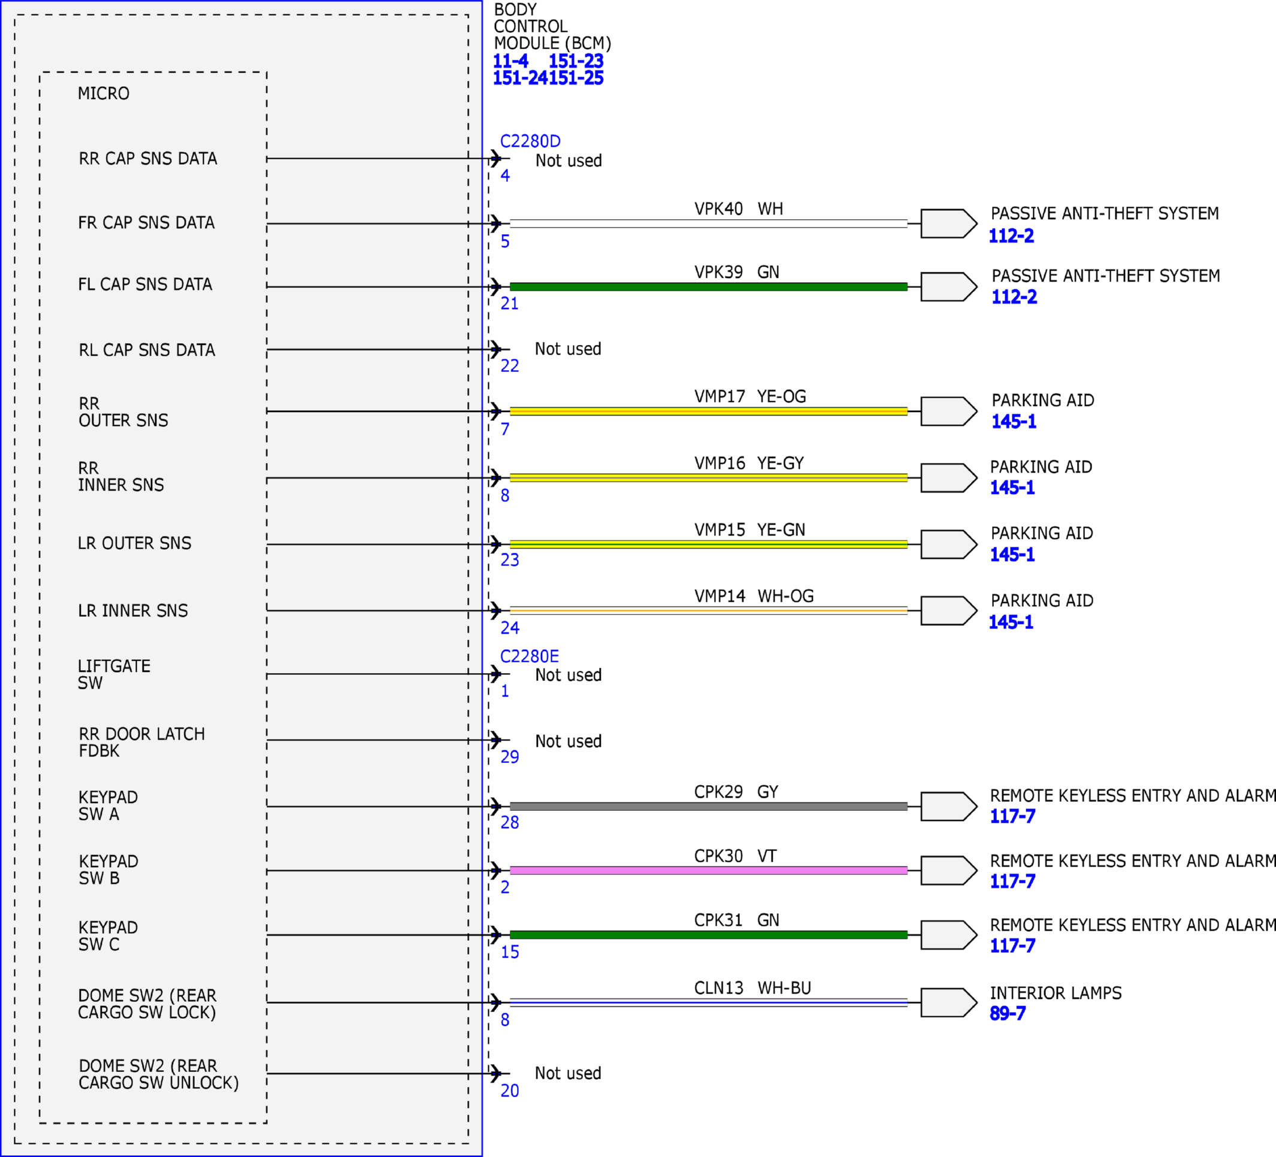Image resolution: width=1276 pixels, height=1157 pixels.
Task: Click off-page arrow for CPK30 VT wire
Action: pos(949,870)
